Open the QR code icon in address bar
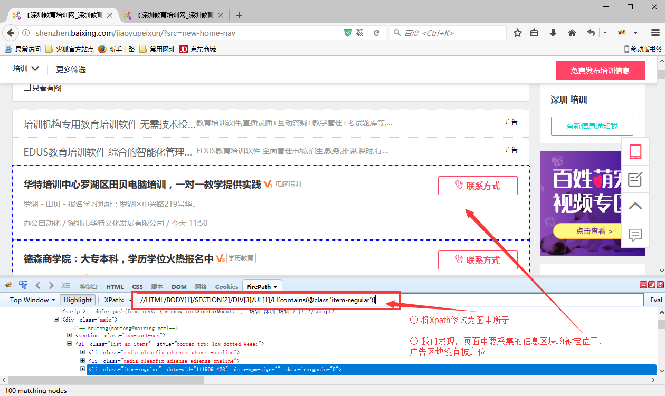Screen dimensions: 665x396 pyautogui.click(x=360, y=33)
